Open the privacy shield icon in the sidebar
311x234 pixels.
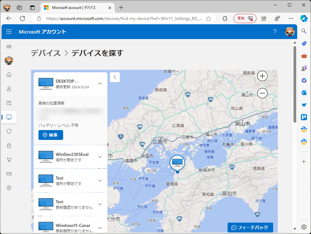9,131
